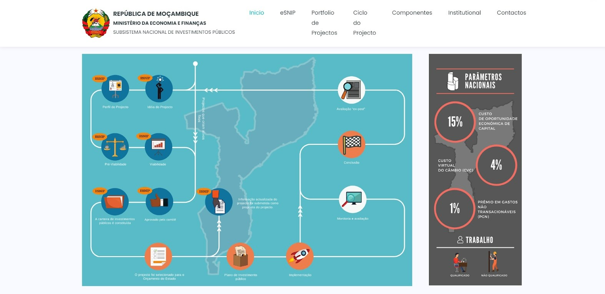
Task: Click the investment portfolio folder icon
Action: [x=115, y=202]
